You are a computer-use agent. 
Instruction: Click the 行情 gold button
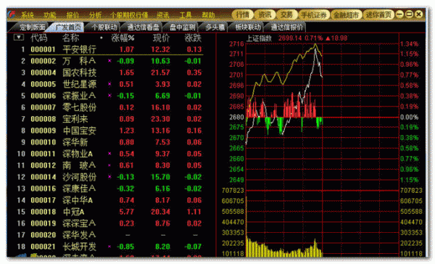click(242, 15)
